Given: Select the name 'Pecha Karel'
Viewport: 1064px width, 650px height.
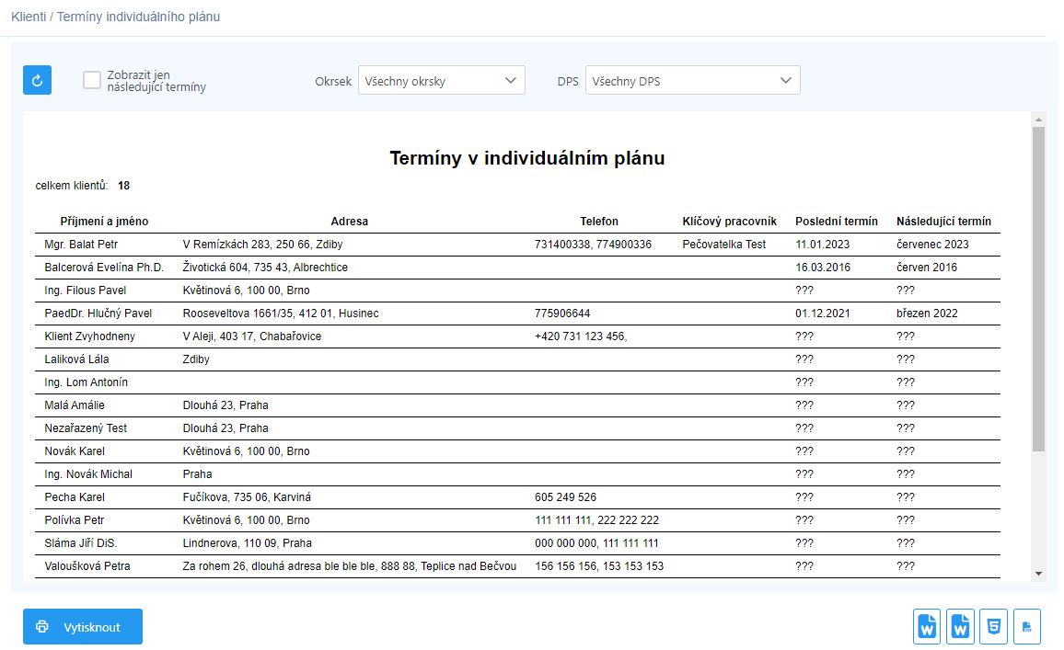Looking at the screenshot, I should coord(75,497).
